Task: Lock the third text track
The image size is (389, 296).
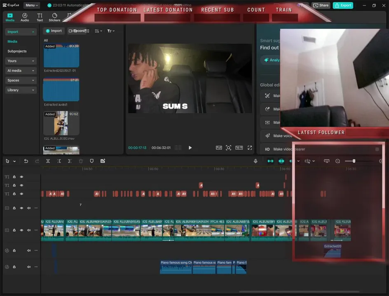Action: 14,194
